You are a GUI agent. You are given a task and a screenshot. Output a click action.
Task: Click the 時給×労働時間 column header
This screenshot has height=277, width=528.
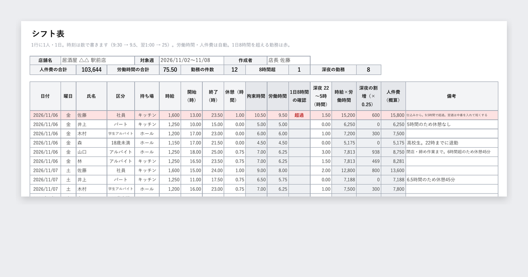(344, 96)
